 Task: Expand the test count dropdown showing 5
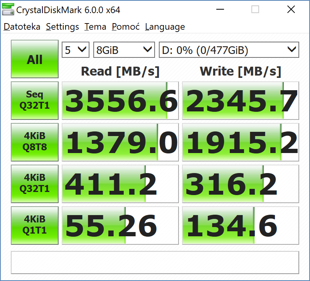(76, 50)
